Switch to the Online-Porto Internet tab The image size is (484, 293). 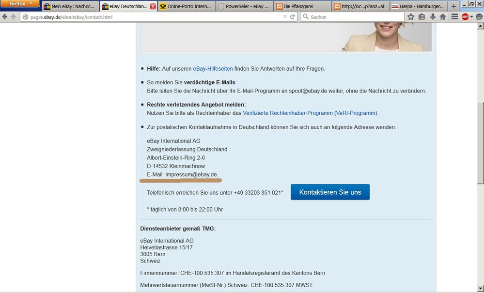[x=186, y=6]
